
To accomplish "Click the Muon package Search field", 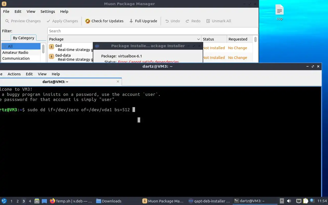I will pyautogui.click(x=153, y=31).
